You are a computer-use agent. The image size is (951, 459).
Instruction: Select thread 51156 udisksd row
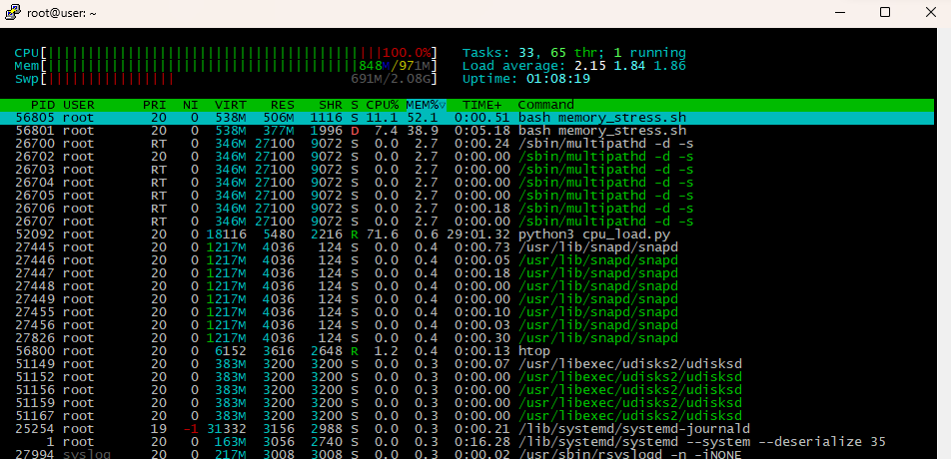tap(468, 390)
